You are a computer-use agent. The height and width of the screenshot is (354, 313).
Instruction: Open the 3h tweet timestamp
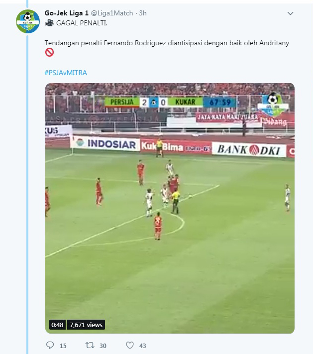point(143,13)
